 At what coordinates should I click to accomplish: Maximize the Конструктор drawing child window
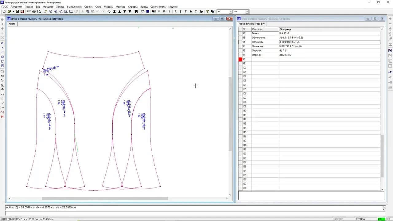coord(223,19)
